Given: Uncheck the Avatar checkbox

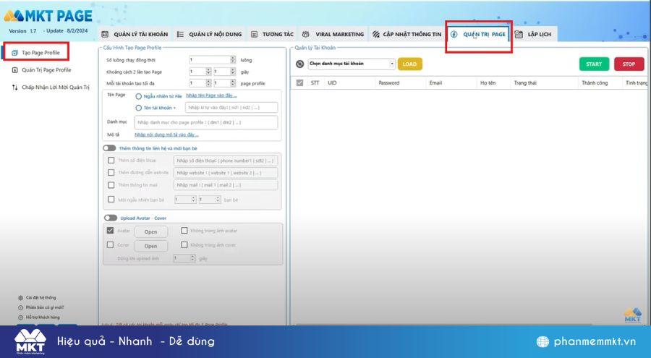Looking at the screenshot, I should 110,231.
